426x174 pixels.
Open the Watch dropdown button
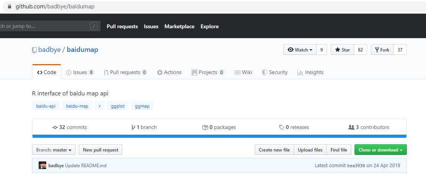click(300, 50)
